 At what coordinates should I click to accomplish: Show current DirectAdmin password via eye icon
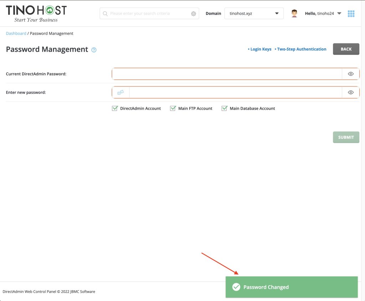(x=351, y=74)
